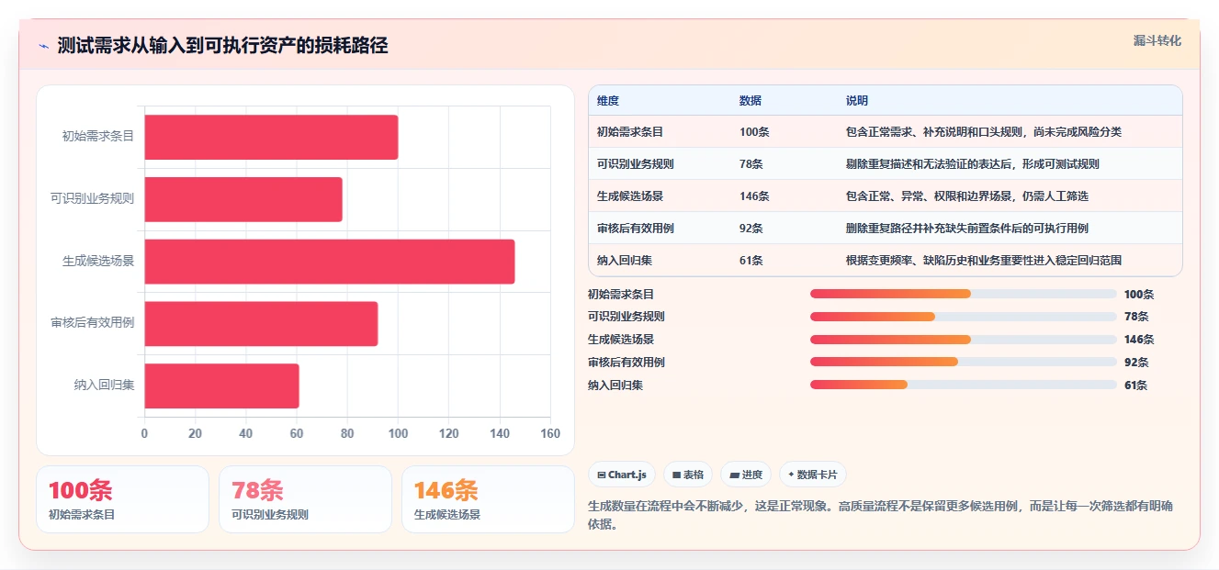Click the description starting 根据变更频率
The height and width of the screenshot is (570, 1219).
pyautogui.click(x=984, y=261)
